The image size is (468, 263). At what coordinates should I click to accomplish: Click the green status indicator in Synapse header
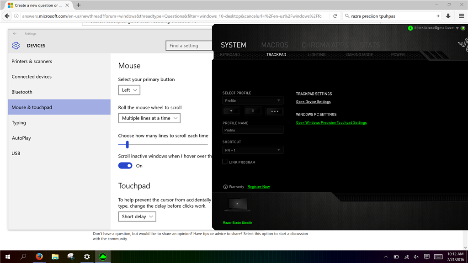[463, 28]
